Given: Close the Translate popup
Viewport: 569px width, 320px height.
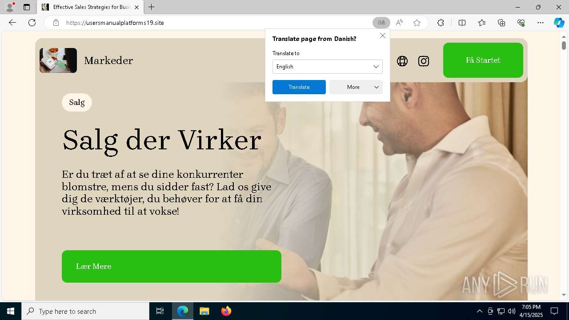Looking at the screenshot, I should (383, 36).
